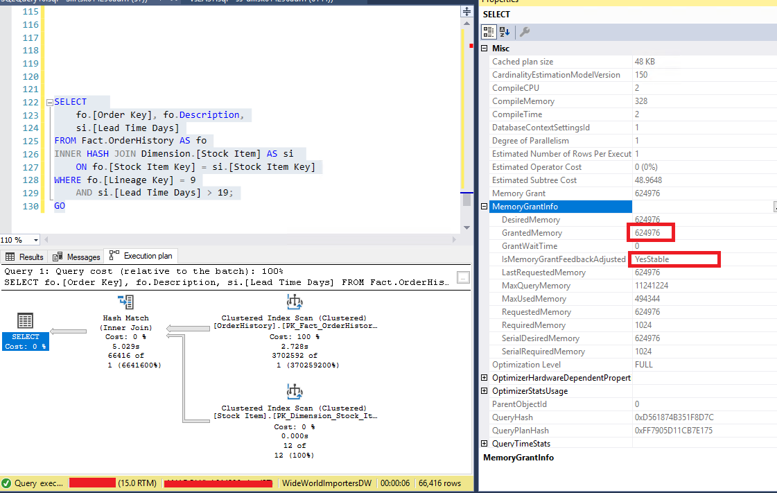Click the query executed success status icon
The image size is (777, 493).
pos(6,483)
